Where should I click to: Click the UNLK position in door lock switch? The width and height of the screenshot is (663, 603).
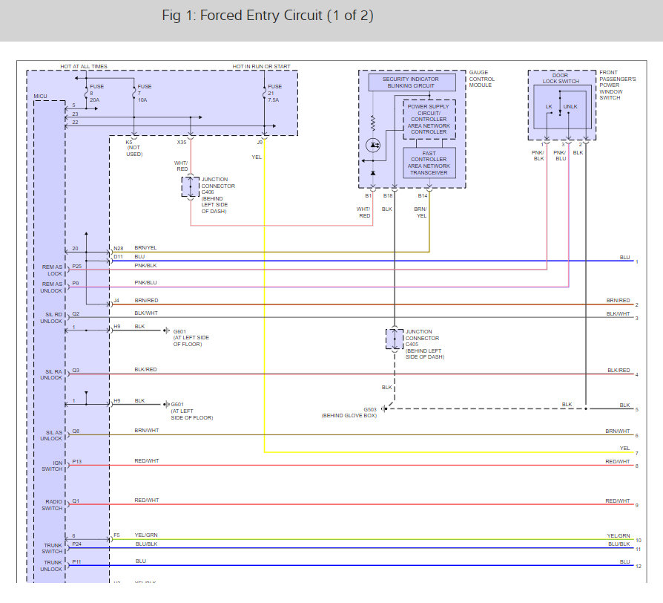pyautogui.click(x=570, y=107)
